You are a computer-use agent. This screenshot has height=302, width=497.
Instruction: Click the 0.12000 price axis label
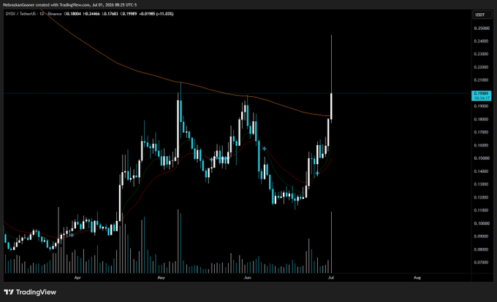481,198
